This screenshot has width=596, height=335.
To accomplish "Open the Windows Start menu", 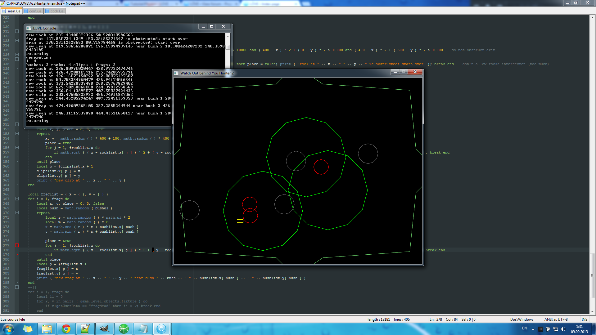I will [8, 329].
